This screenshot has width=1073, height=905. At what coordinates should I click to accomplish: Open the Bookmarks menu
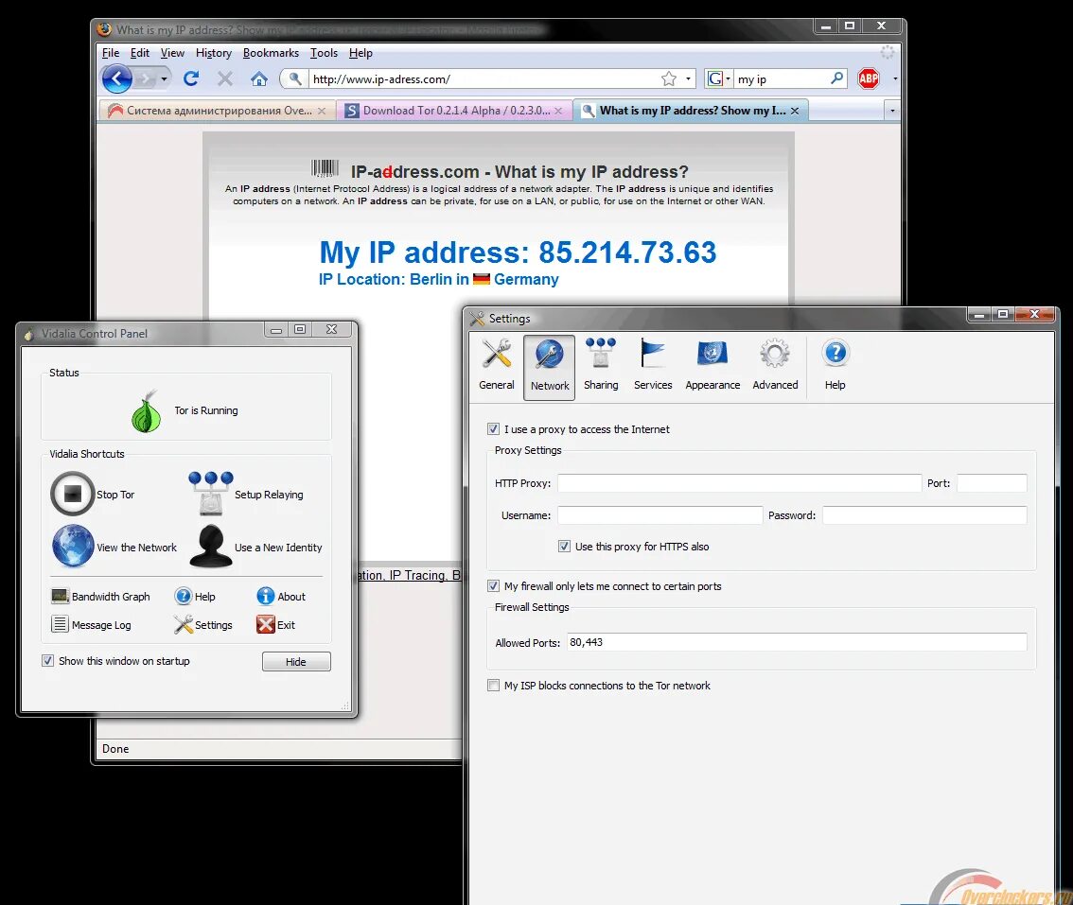tap(271, 53)
